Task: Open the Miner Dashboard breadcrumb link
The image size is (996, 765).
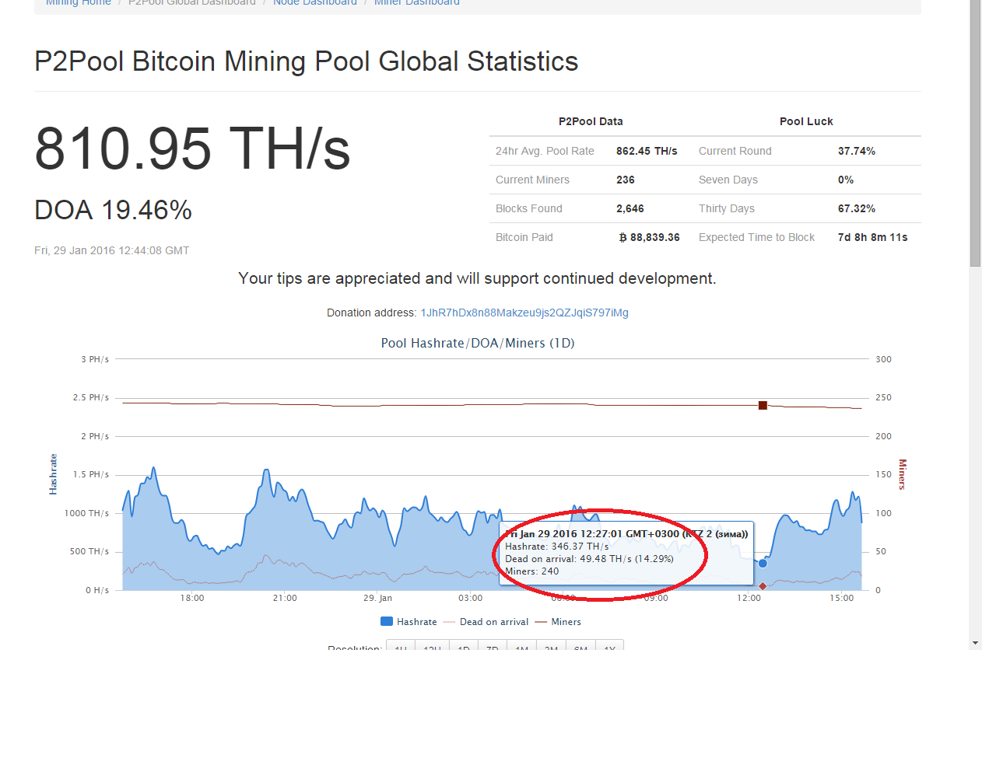Action: click(x=416, y=3)
